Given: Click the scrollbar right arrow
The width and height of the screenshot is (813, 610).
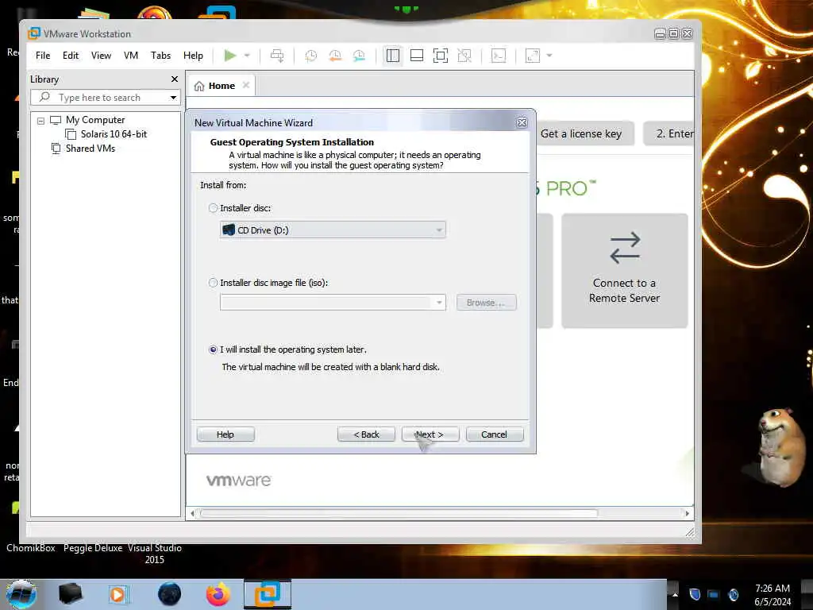Looking at the screenshot, I should coord(688,514).
